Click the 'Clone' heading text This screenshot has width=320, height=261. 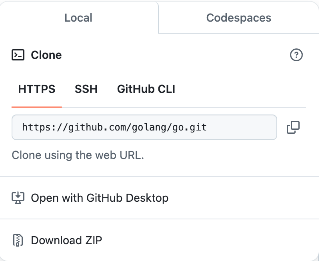click(x=46, y=55)
